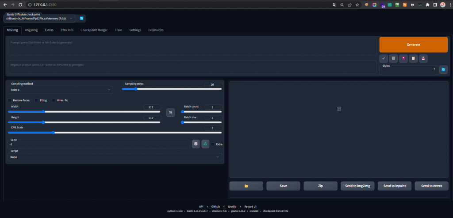
Task: Adjust the Width slider
Action: pyautogui.click(x=84, y=112)
